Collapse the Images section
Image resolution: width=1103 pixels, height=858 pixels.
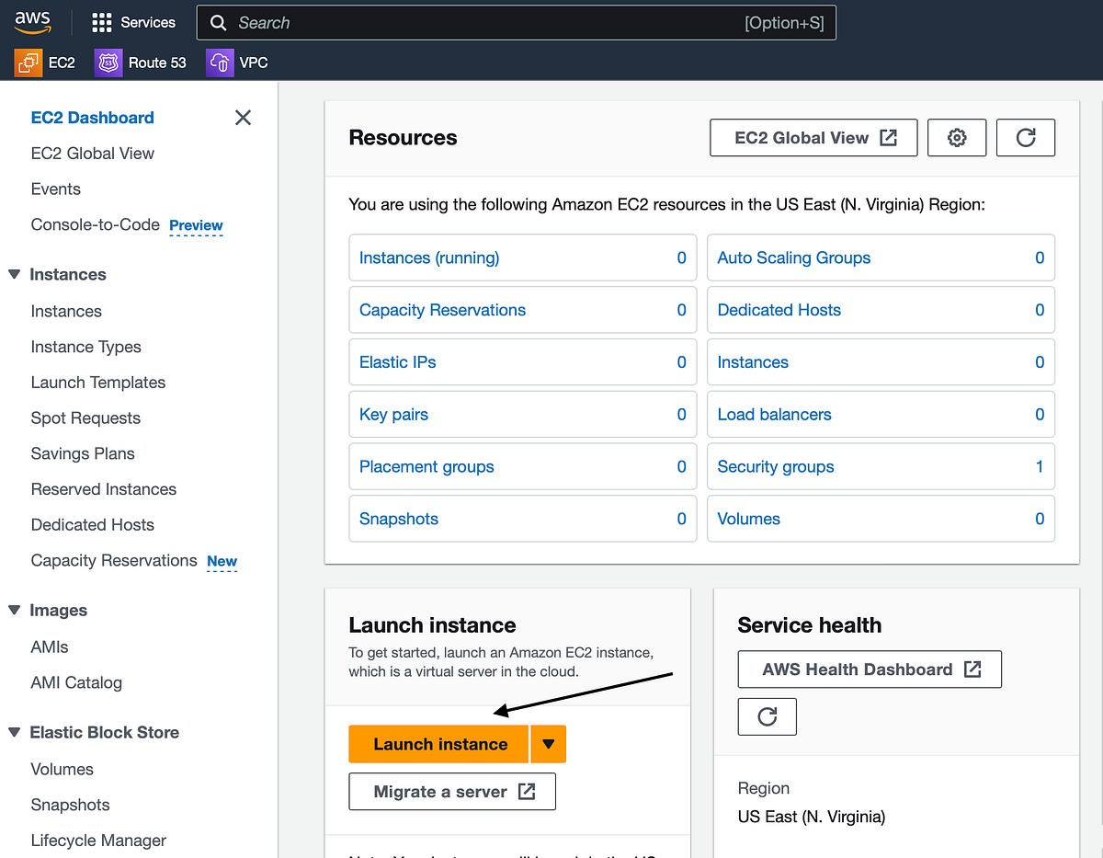(x=13, y=610)
